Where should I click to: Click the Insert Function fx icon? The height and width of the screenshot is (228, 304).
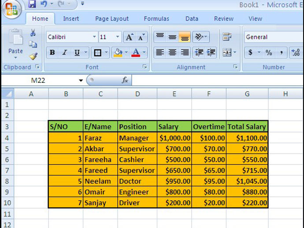click(125, 80)
